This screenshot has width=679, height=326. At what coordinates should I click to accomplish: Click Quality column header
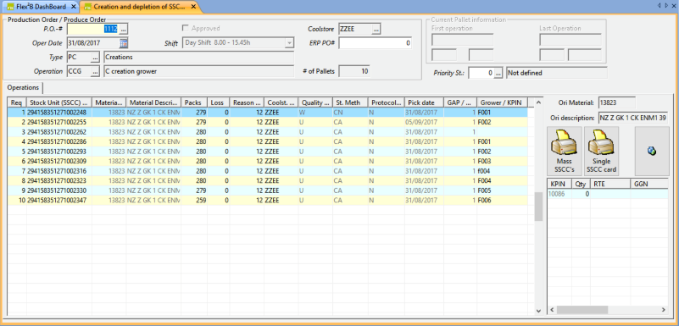tap(315, 103)
